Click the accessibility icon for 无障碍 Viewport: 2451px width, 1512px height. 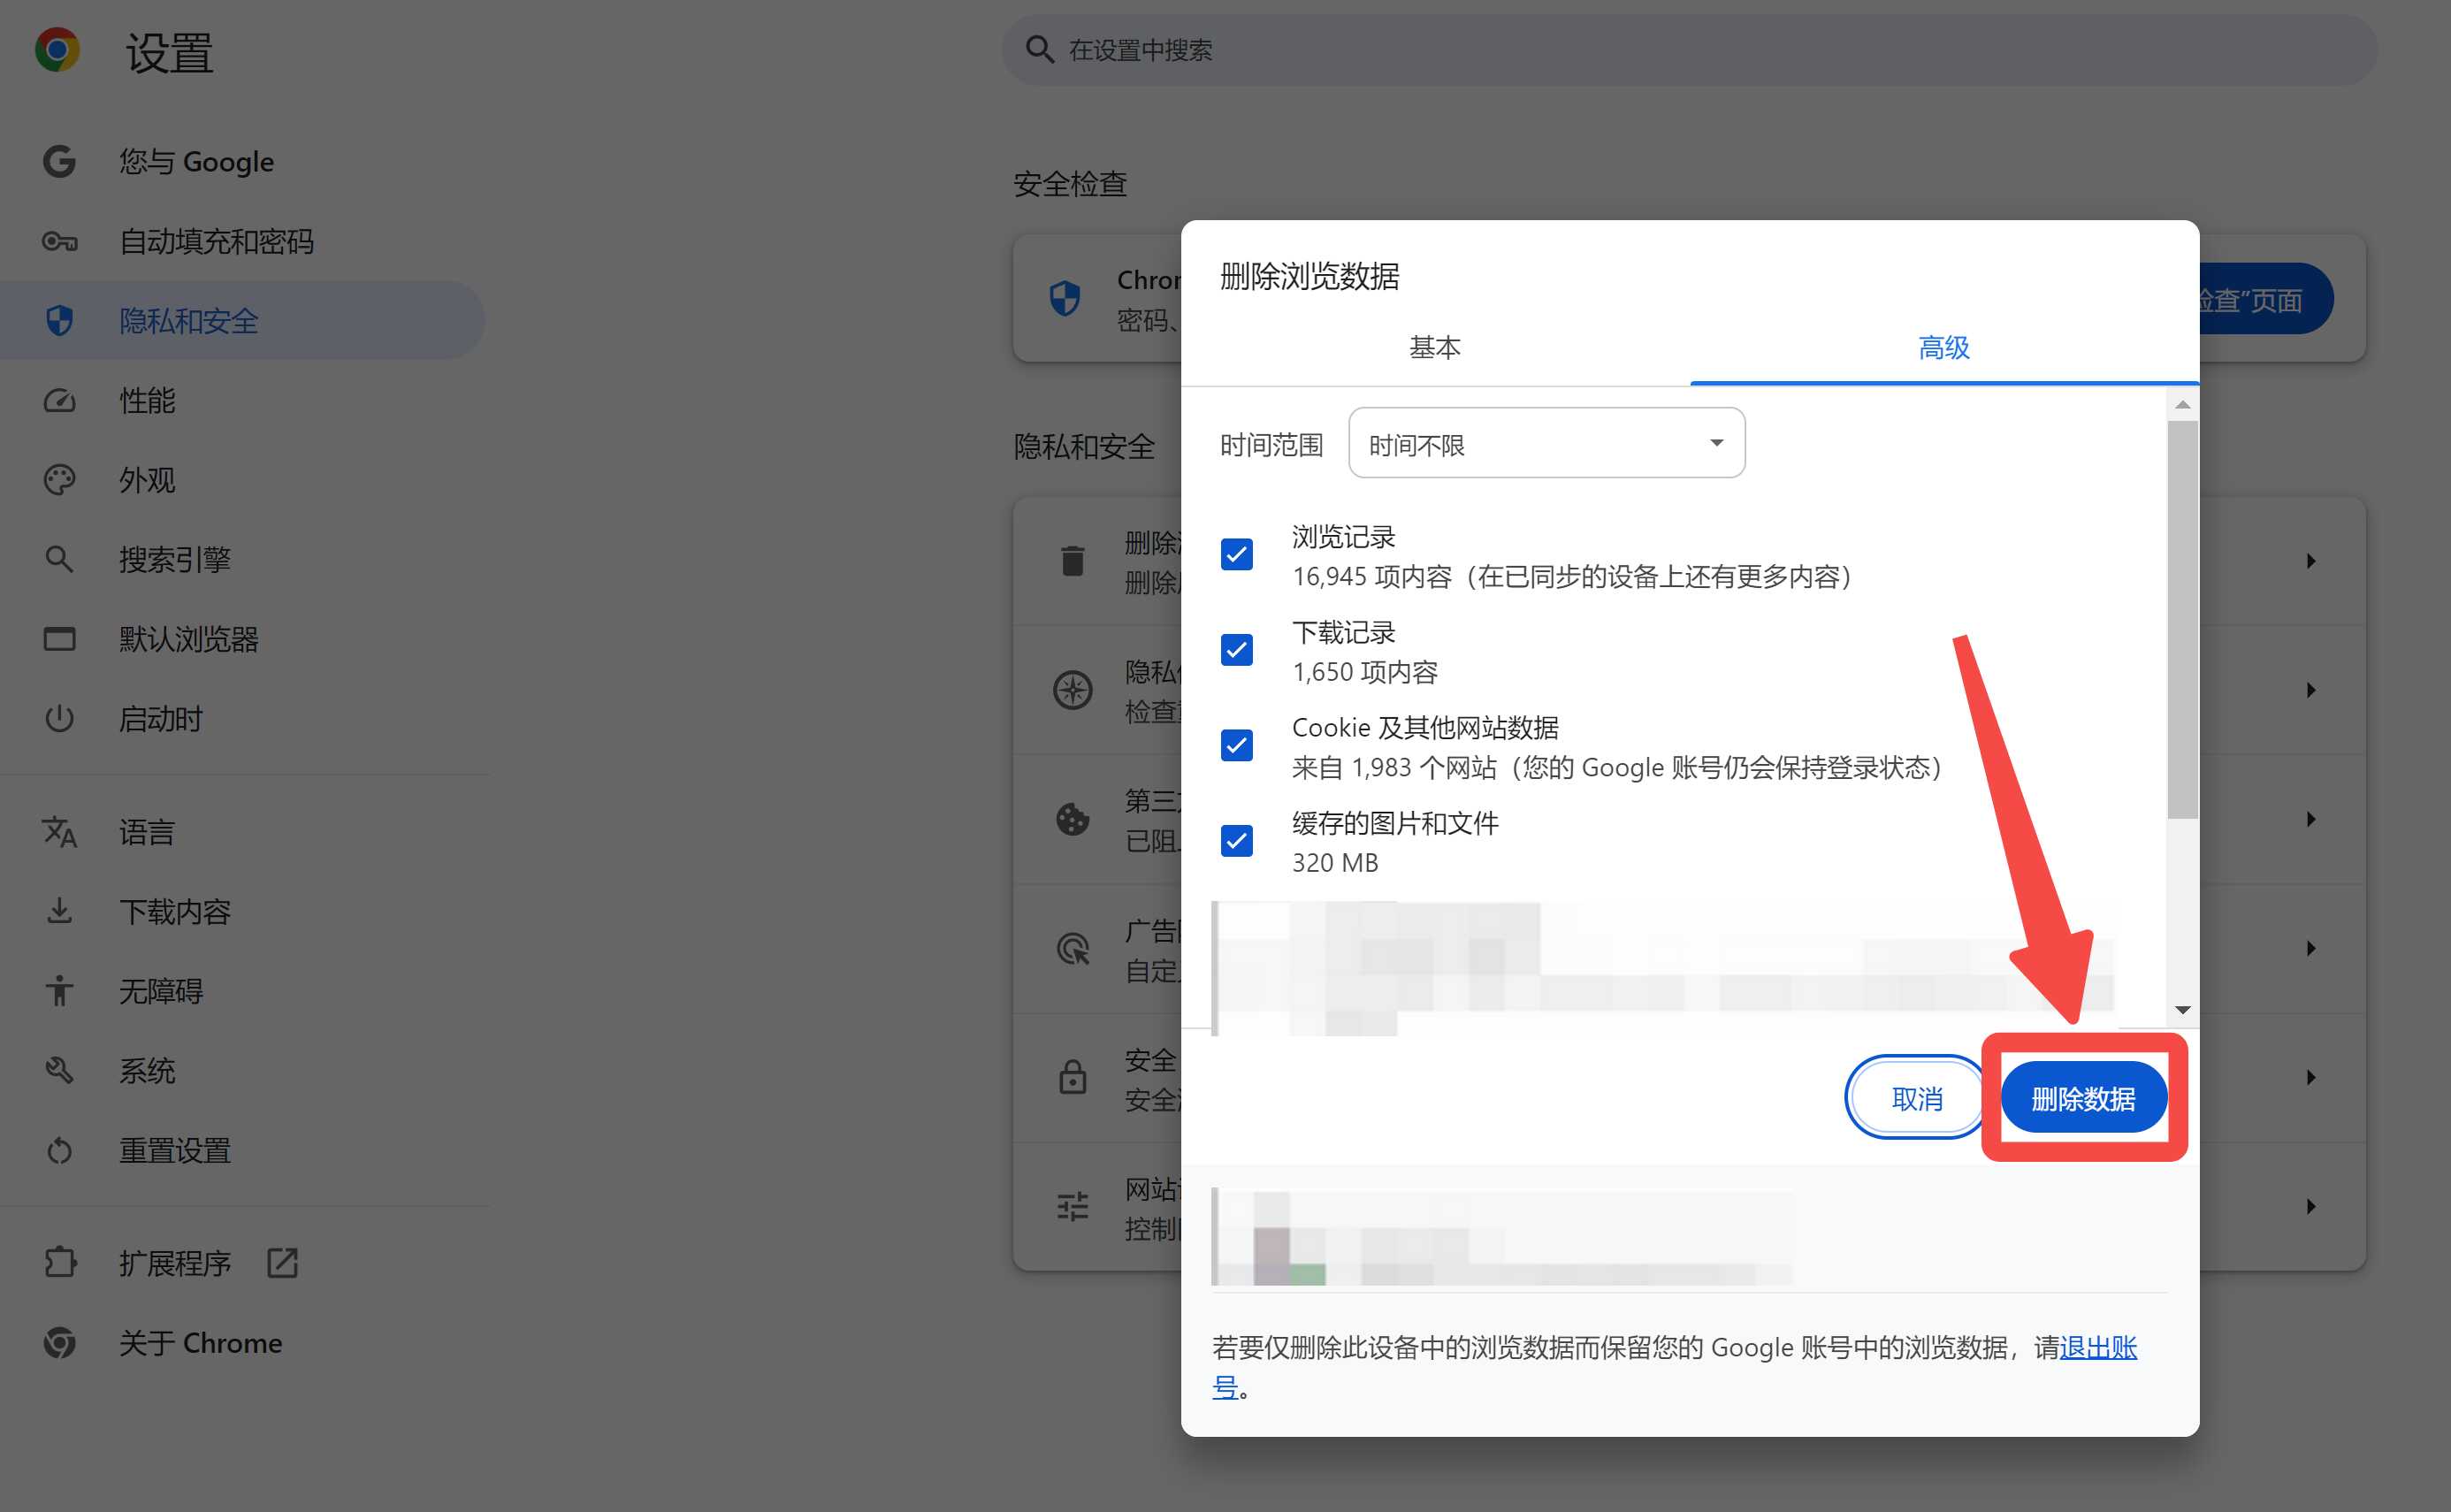click(x=59, y=991)
